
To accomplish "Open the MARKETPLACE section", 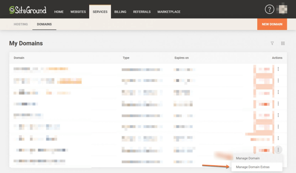I will click(x=169, y=12).
